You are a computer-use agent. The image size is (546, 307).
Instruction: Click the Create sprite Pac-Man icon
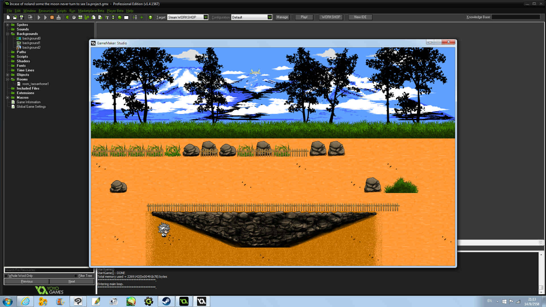pos(67,17)
